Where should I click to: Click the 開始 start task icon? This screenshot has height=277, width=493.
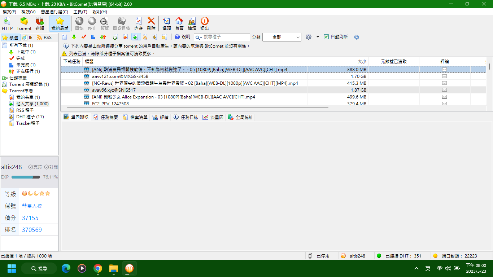tap(79, 24)
